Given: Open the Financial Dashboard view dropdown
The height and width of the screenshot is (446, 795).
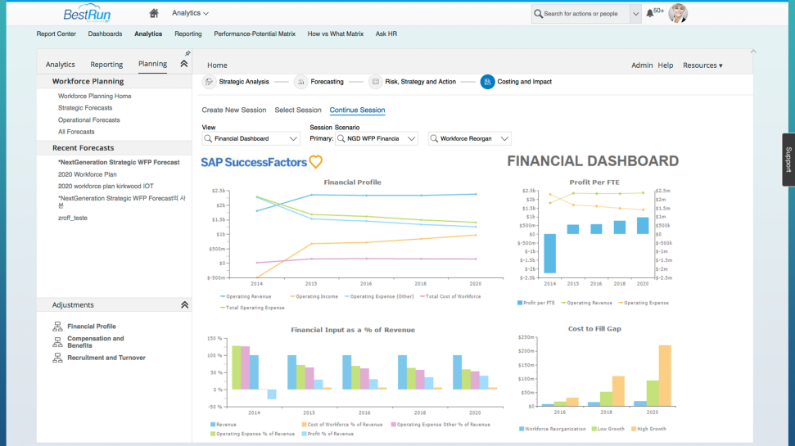Looking at the screenshot, I should [x=251, y=138].
